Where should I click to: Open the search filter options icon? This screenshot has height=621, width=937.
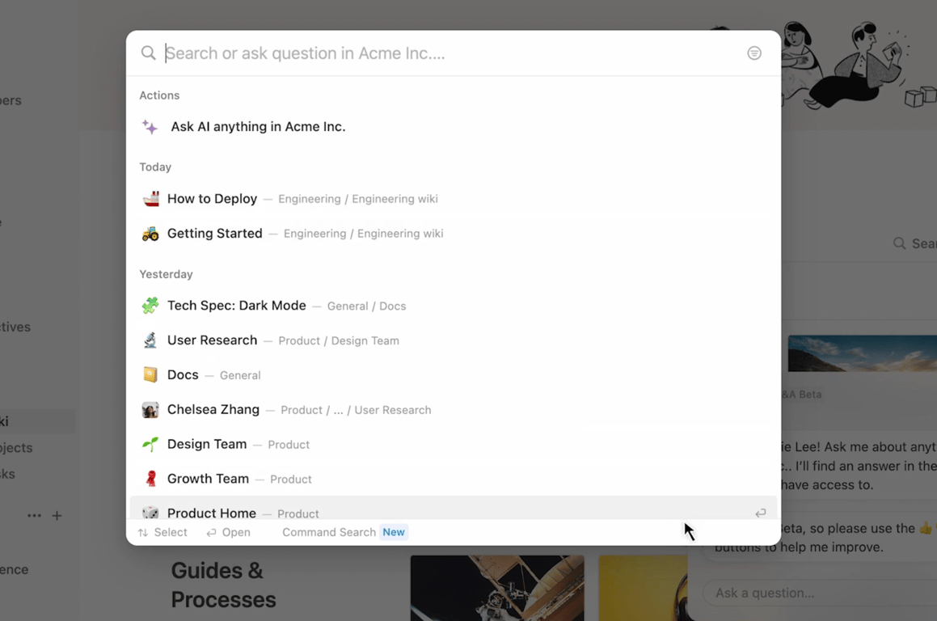click(x=754, y=53)
